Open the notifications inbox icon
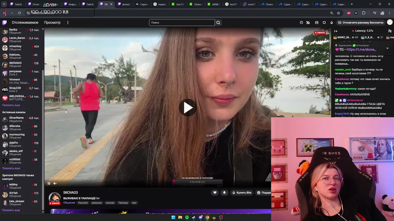Viewport: 394px width, 221px height. point(317,22)
